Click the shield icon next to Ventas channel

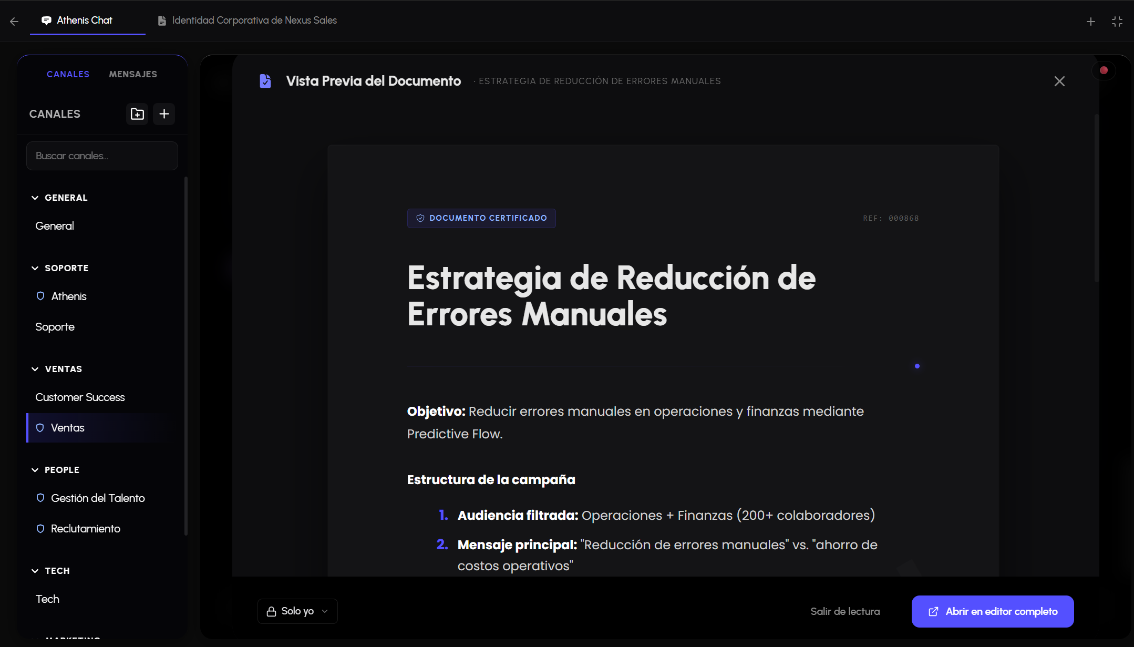pyautogui.click(x=40, y=428)
